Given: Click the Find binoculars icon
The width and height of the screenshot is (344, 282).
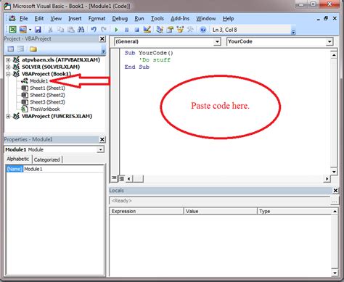Looking at the screenshot, I should tap(81, 30).
